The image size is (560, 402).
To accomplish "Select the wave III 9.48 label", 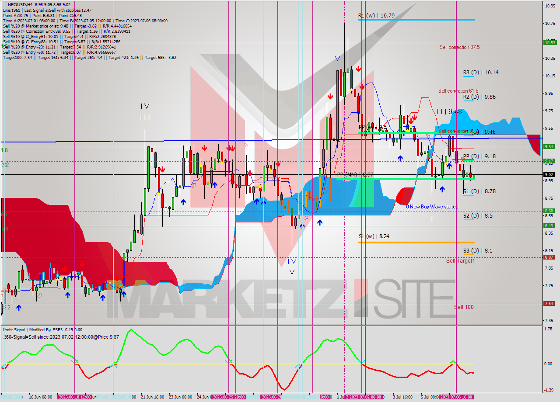I will click(449, 112).
